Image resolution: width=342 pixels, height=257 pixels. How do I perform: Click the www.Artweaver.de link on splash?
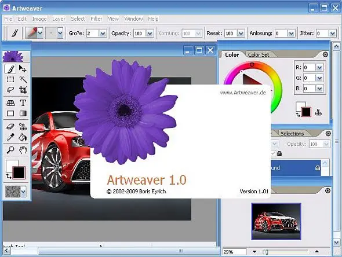pos(243,93)
